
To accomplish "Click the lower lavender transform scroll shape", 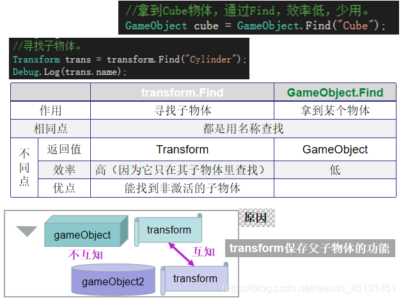I will click(194, 278).
